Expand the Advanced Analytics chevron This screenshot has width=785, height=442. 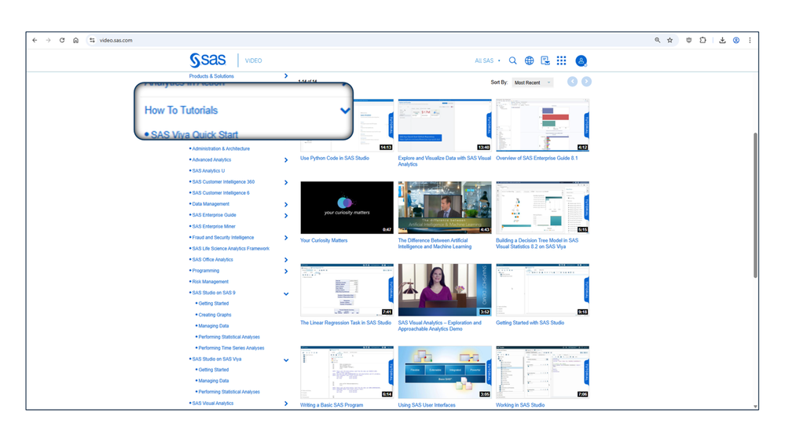286,160
